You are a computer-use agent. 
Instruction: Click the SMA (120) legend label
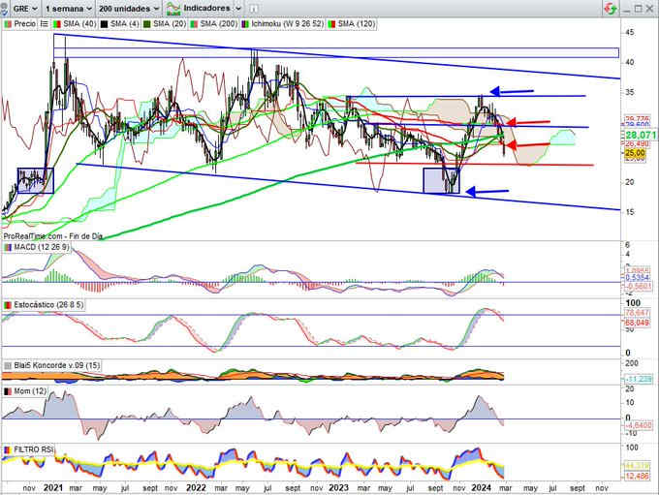click(x=356, y=22)
